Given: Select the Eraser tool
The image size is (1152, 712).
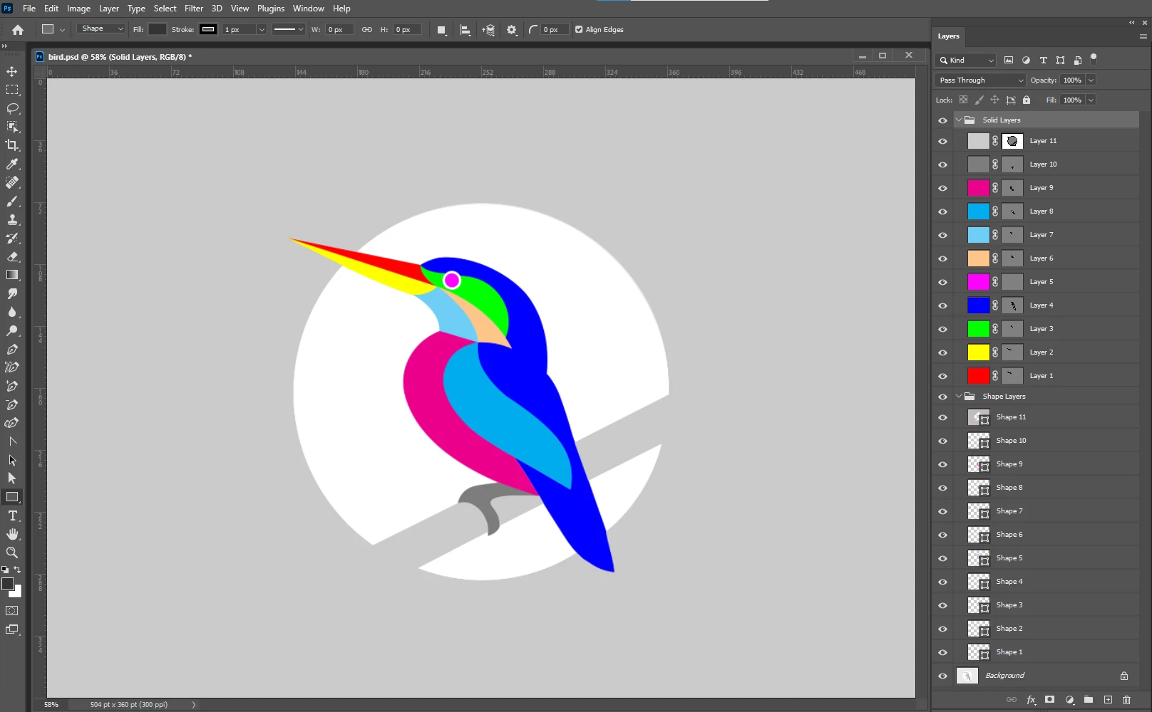Looking at the screenshot, I should 12,256.
